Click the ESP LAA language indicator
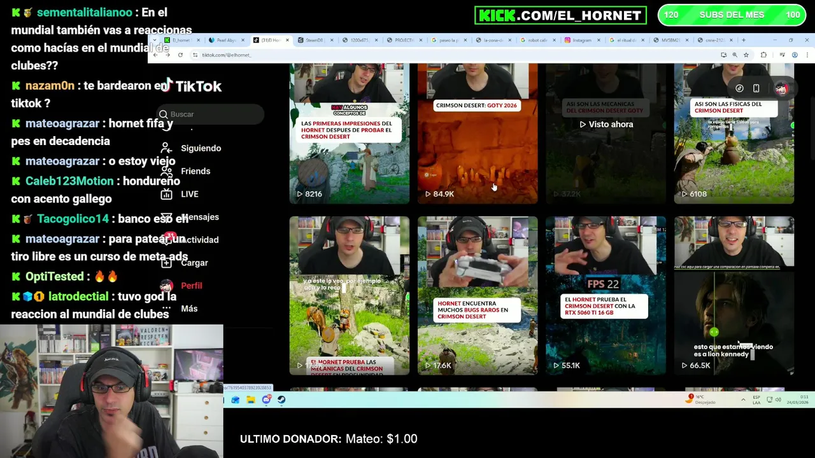 click(756, 399)
